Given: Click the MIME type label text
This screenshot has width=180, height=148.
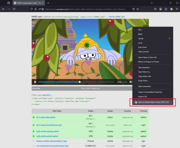Looking at the screenshot, I should click(x=37, y=17).
